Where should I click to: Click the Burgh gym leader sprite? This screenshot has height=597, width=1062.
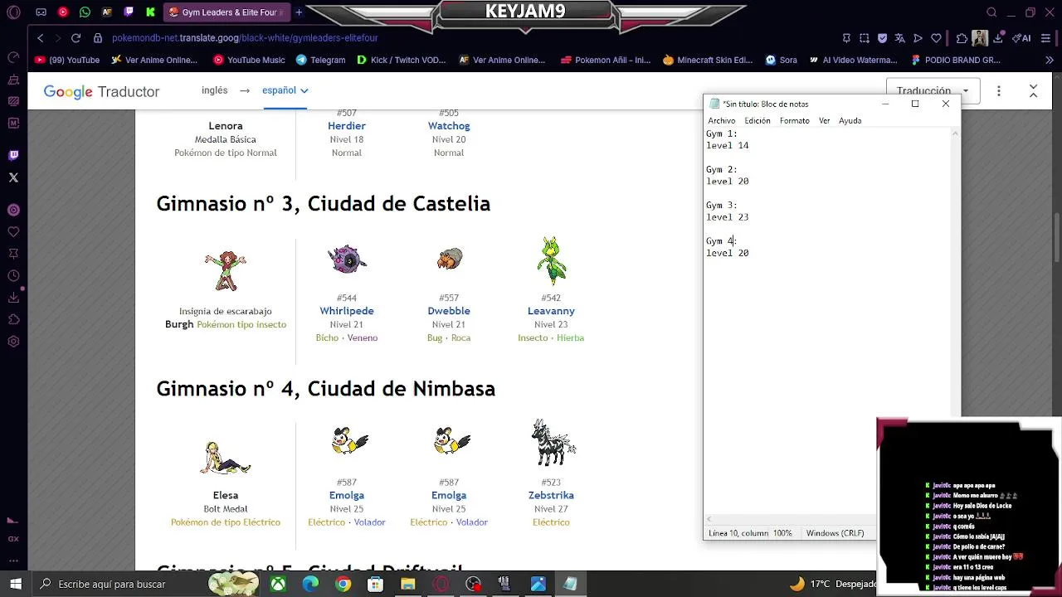[226, 269]
